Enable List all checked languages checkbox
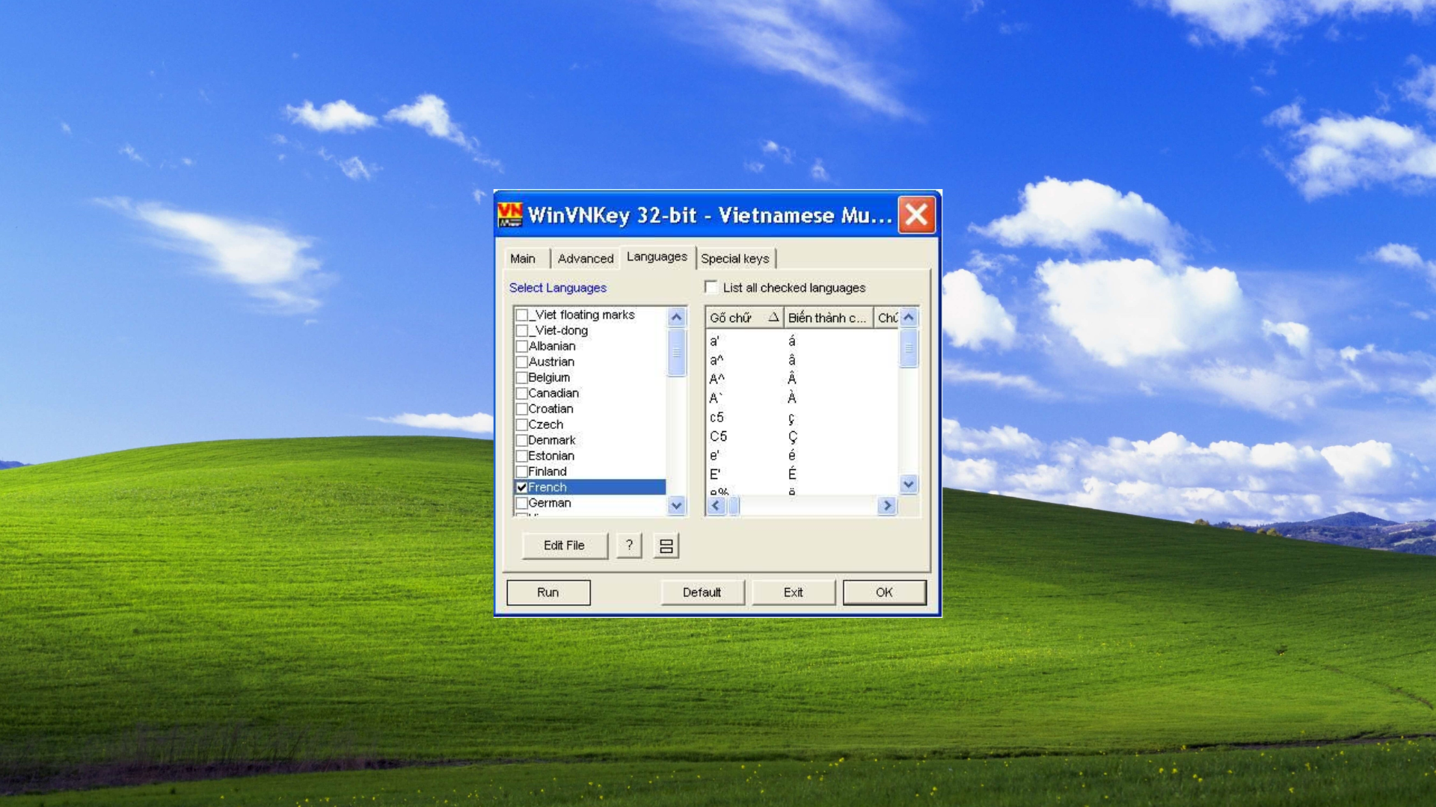This screenshot has width=1436, height=807. [711, 287]
